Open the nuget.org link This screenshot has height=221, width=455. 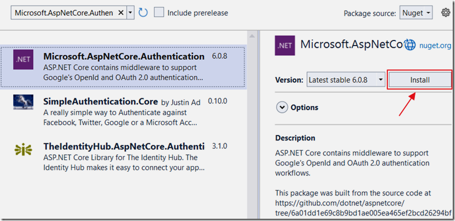[435, 45]
